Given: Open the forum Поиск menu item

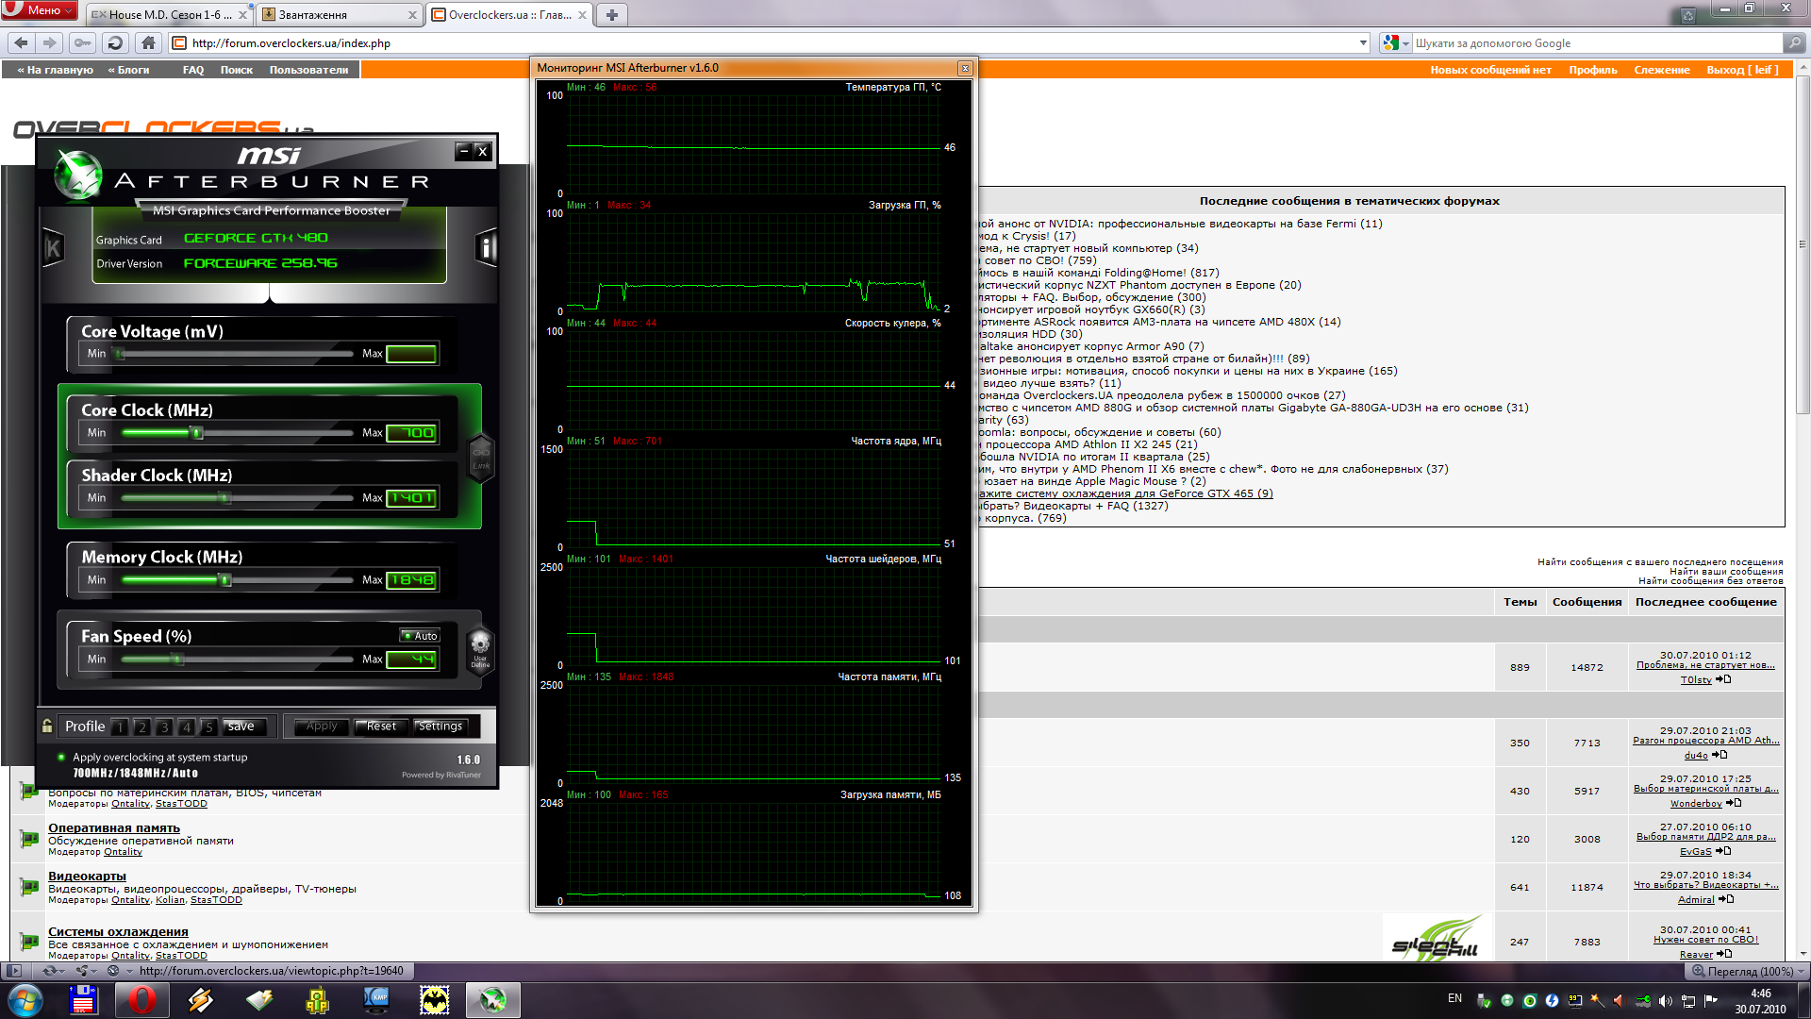Looking at the screenshot, I should coord(237,70).
